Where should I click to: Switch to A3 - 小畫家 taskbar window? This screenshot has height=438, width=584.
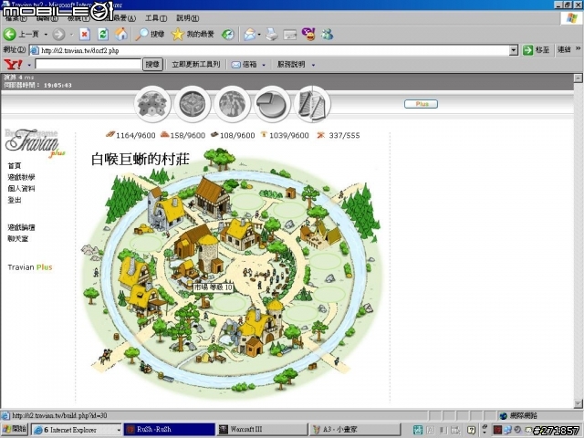click(x=355, y=430)
